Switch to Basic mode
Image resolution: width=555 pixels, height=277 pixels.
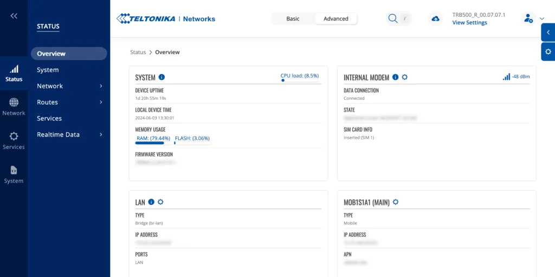click(293, 19)
